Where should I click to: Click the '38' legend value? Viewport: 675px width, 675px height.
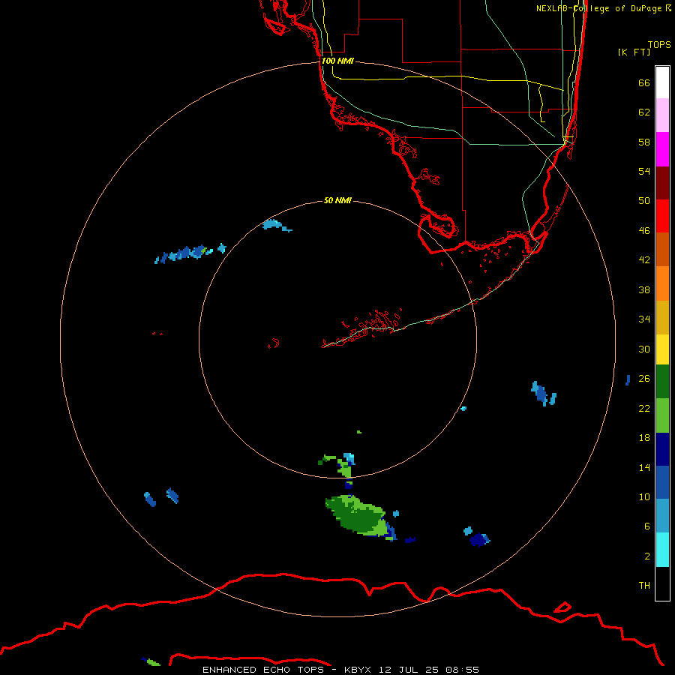pos(644,290)
